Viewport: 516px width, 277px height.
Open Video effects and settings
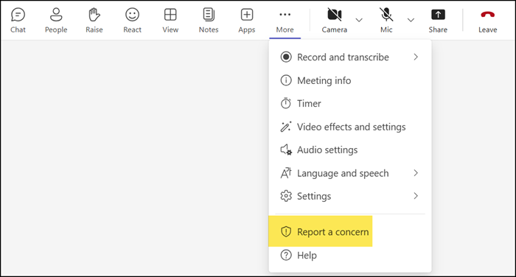pos(350,127)
